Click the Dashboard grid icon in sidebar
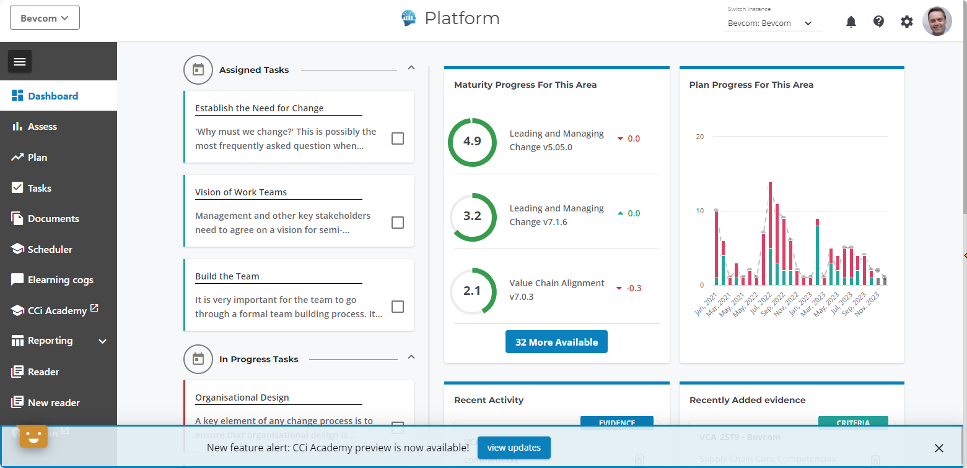967x468 pixels. 17,96
